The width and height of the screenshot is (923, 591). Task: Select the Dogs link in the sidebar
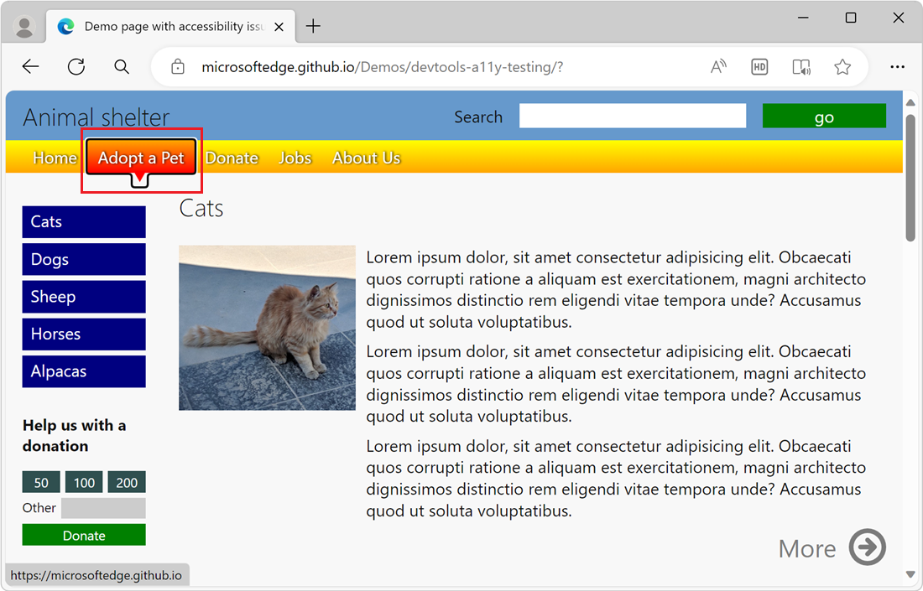coord(84,259)
